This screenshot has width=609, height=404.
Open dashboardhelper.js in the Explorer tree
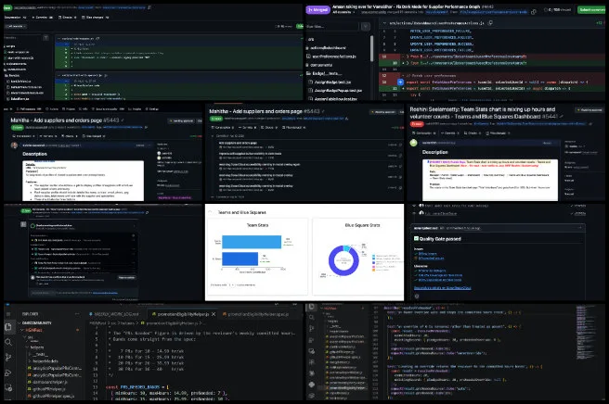(x=47, y=382)
